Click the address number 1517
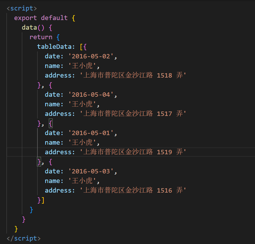Image resolution: width=255 pixels, height=244 pixels. [x=164, y=114]
